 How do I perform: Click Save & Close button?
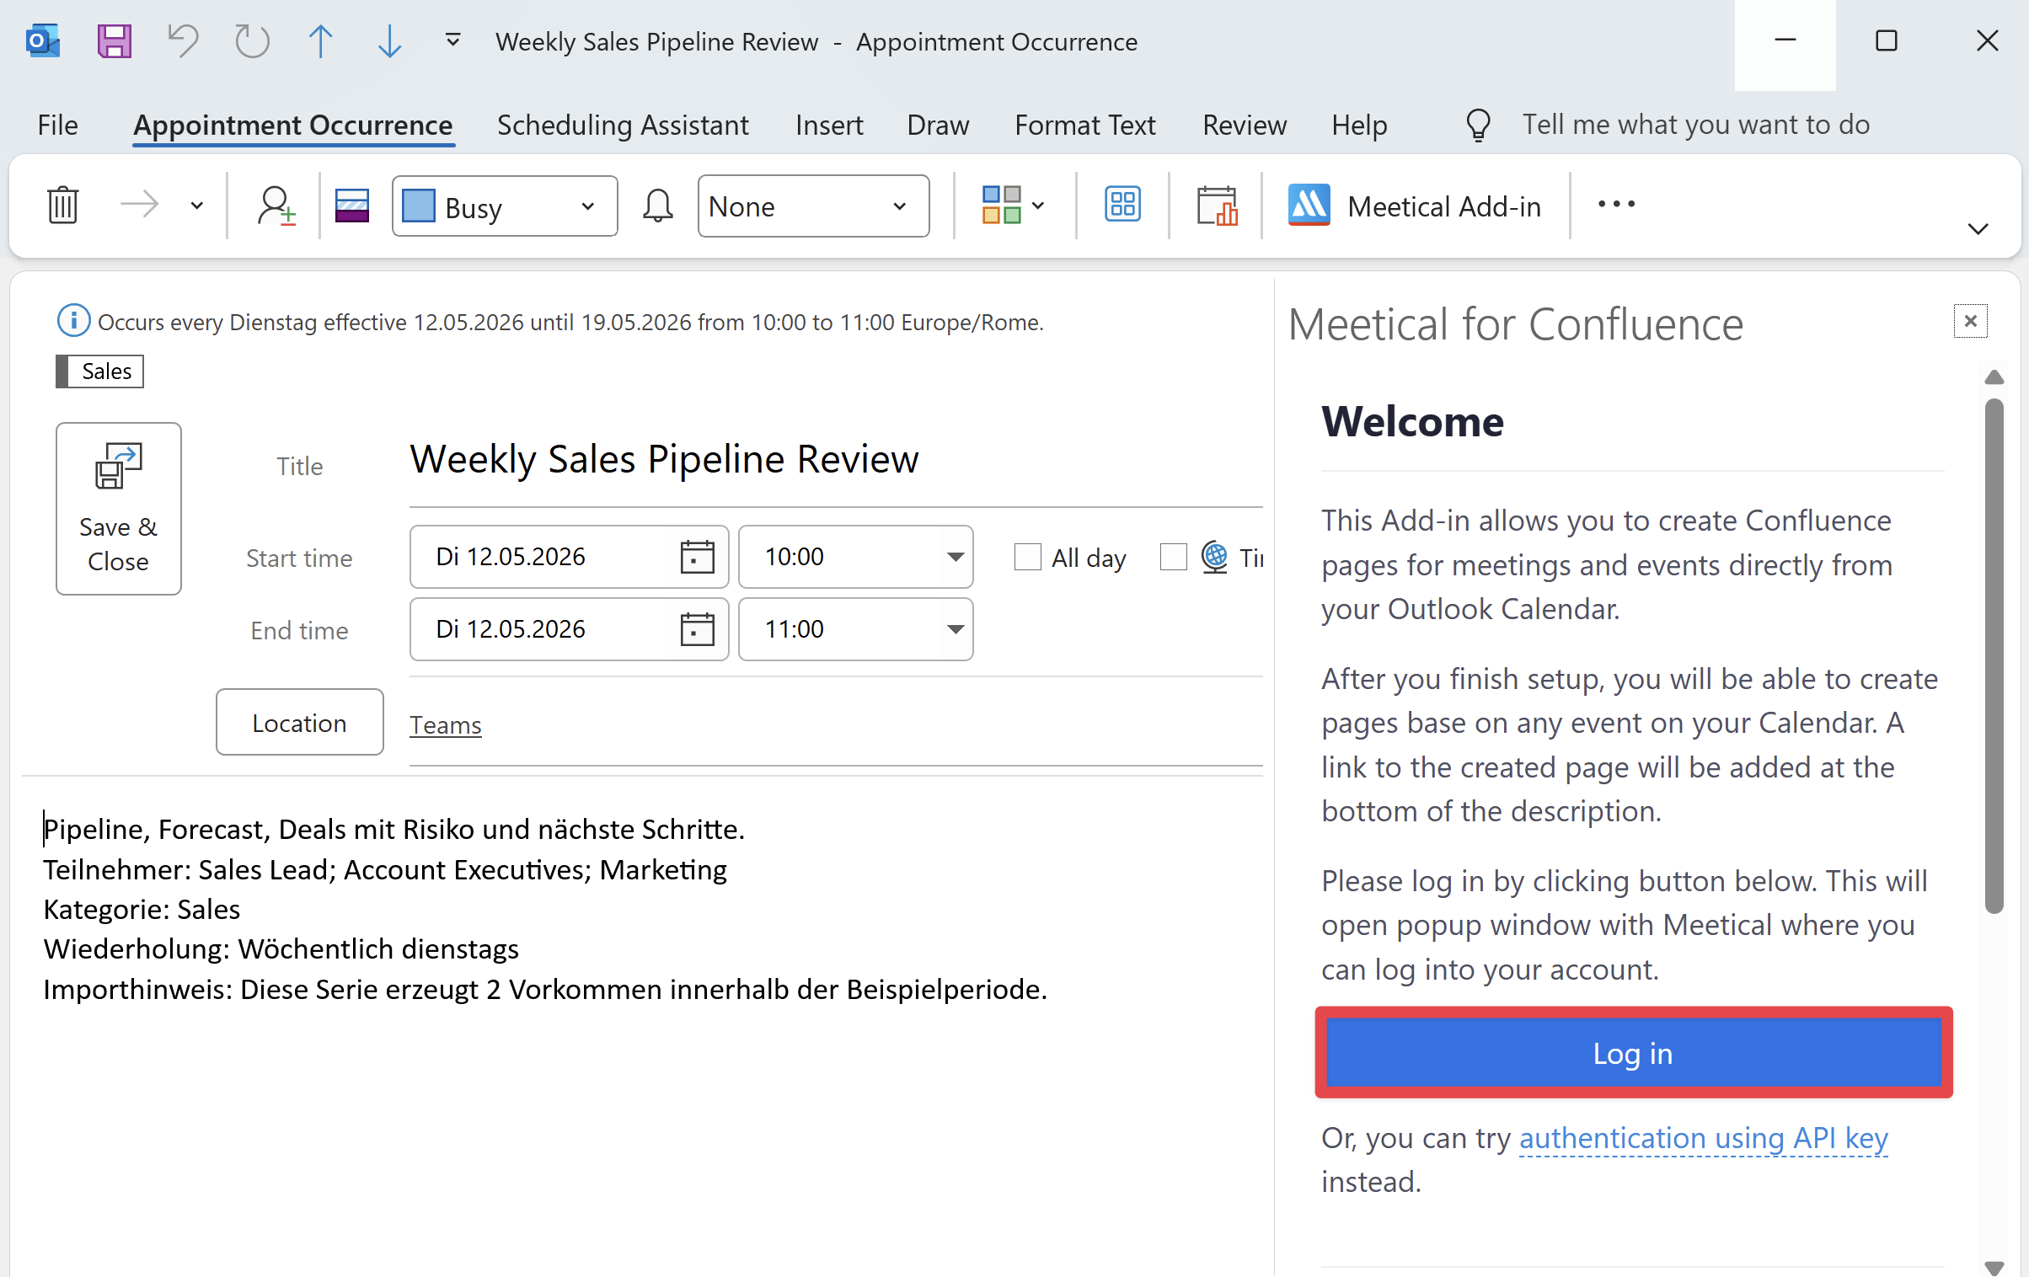119,509
